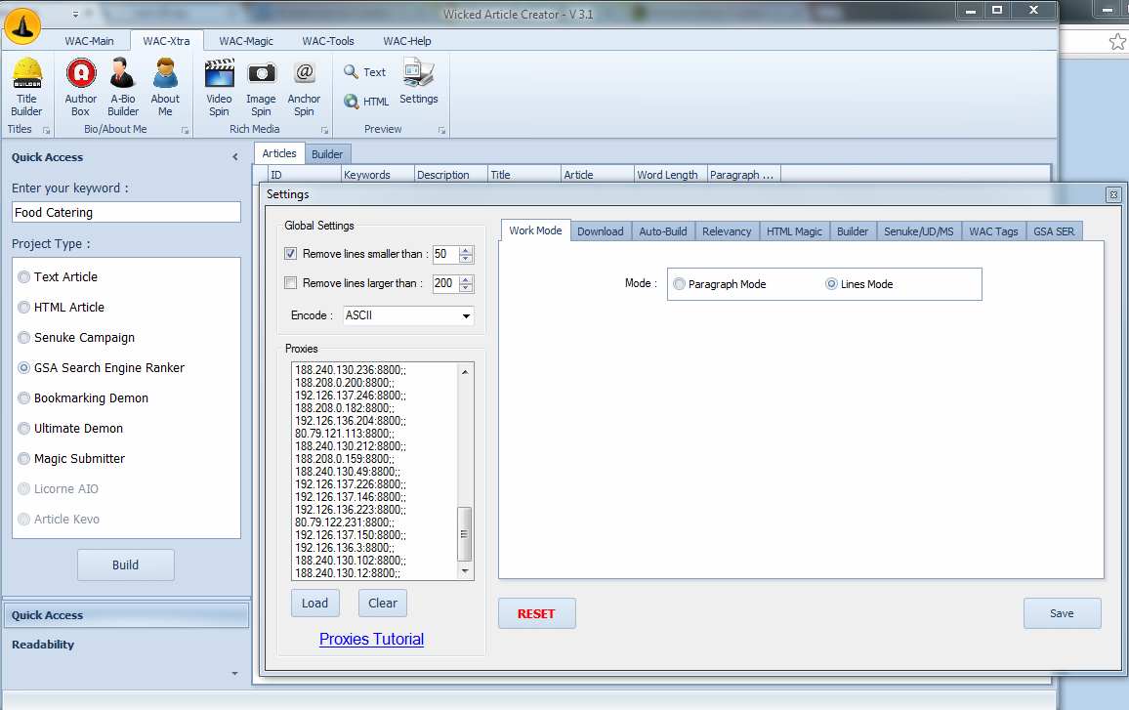The image size is (1129, 710).
Task: Open the WAC Tags settings tab
Action: click(x=993, y=231)
